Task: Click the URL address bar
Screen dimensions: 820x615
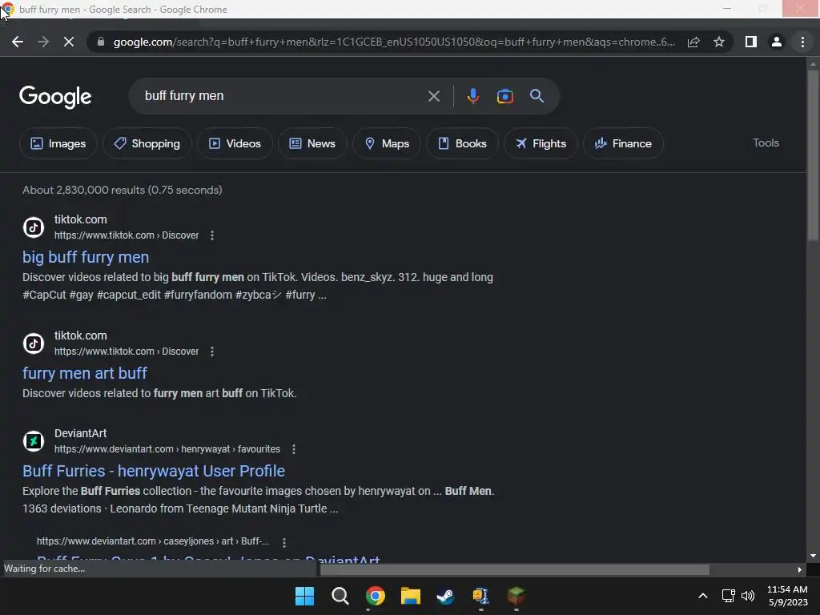Action: (x=393, y=42)
